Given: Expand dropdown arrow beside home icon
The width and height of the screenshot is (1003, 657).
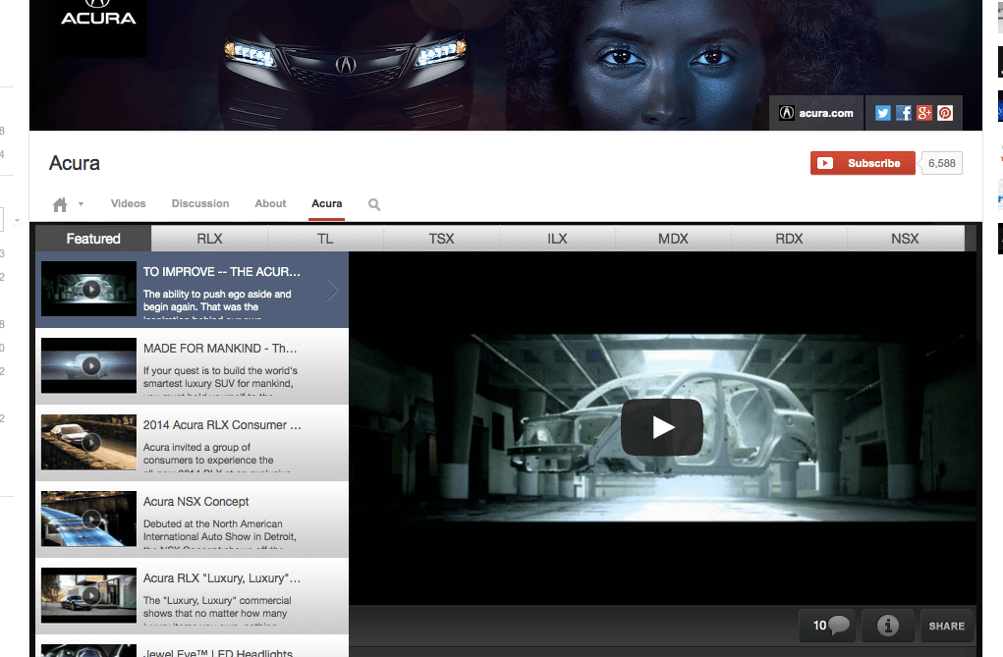Looking at the screenshot, I should [81, 204].
